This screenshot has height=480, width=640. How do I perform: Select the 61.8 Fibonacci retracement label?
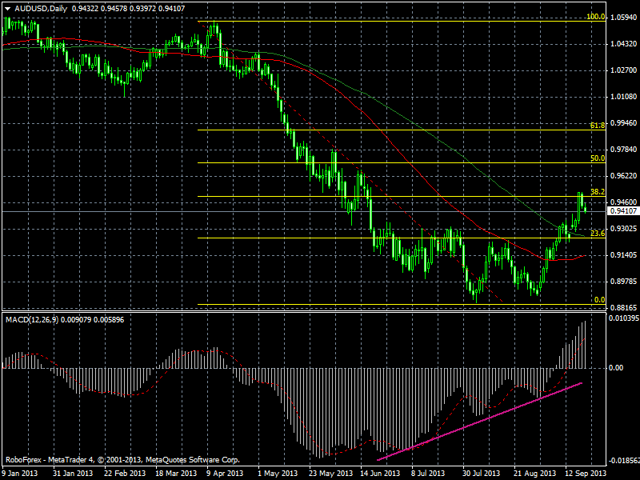point(598,126)
